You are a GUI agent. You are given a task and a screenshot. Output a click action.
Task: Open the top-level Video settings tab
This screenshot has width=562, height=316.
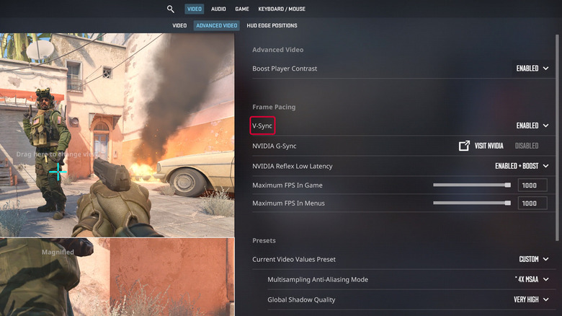[x=195, y=9]
